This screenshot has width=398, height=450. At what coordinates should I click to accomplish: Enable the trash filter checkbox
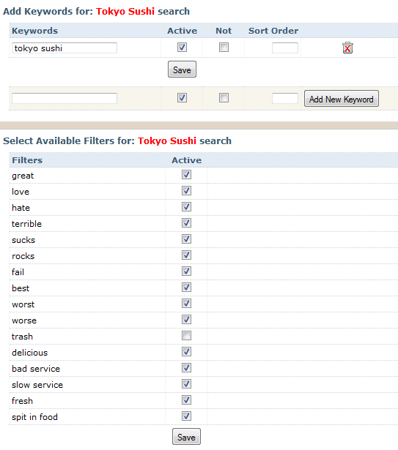tap(186, 336)
